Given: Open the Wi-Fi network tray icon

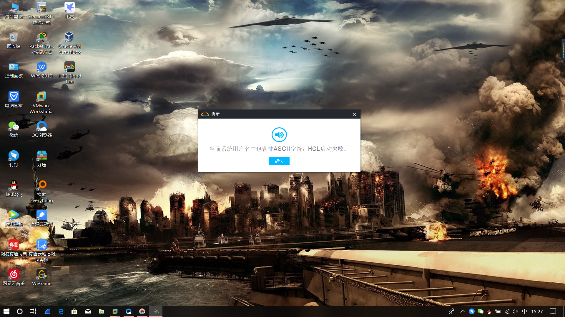Looking at the screenshot, I should tap(507, 311).
